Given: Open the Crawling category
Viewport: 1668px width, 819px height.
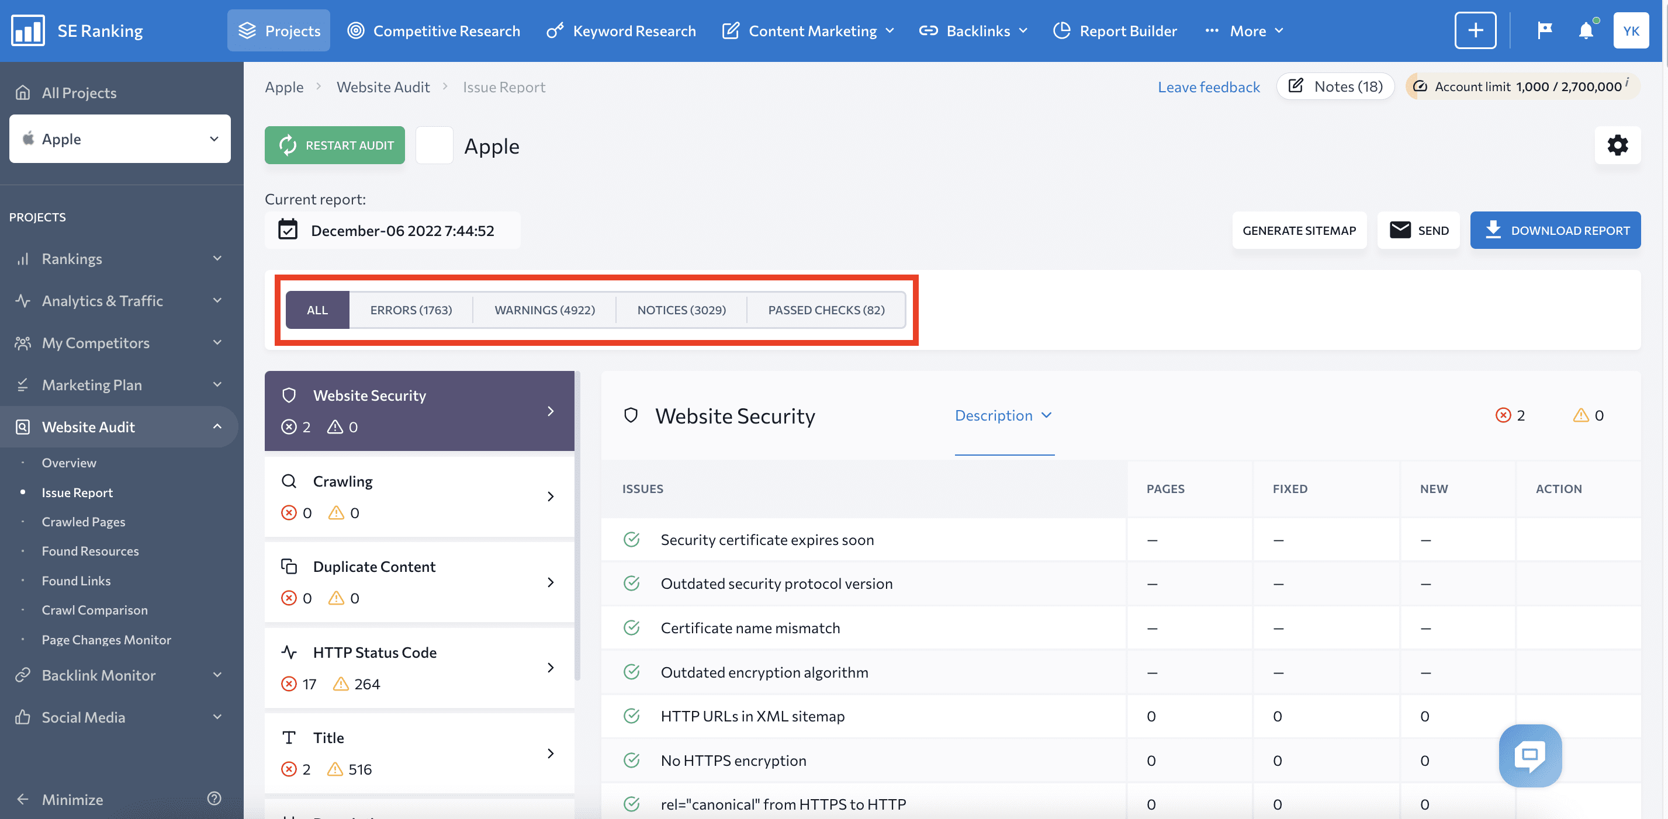Looking at the screenshot, I should [x=420, y=497].
